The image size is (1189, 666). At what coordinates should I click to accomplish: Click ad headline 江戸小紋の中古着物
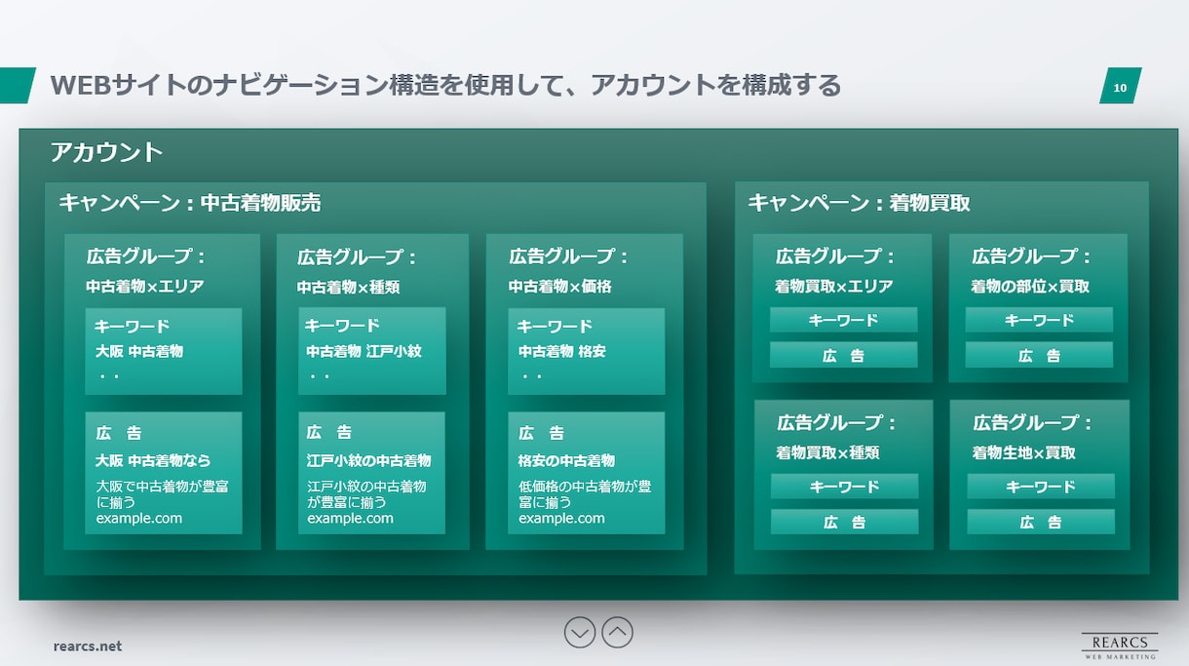tap(369, 460)
